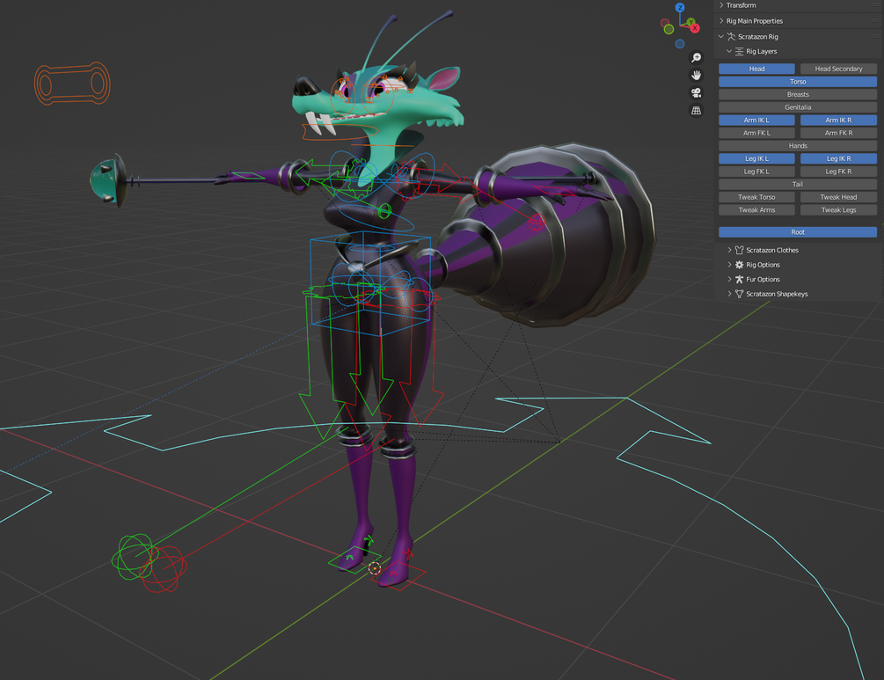Image resolution: width=884 pixels, height=680 pixels.
Task: Enable the Arm FK R layer
Action: coord(838,133)
